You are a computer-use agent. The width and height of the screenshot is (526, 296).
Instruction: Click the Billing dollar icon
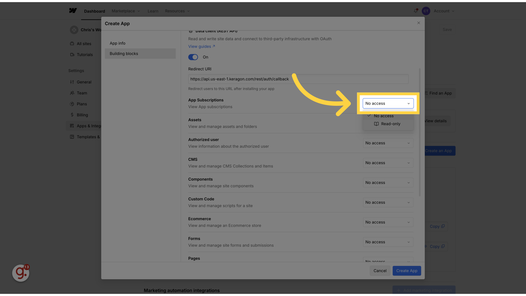[x=72, y=115]
